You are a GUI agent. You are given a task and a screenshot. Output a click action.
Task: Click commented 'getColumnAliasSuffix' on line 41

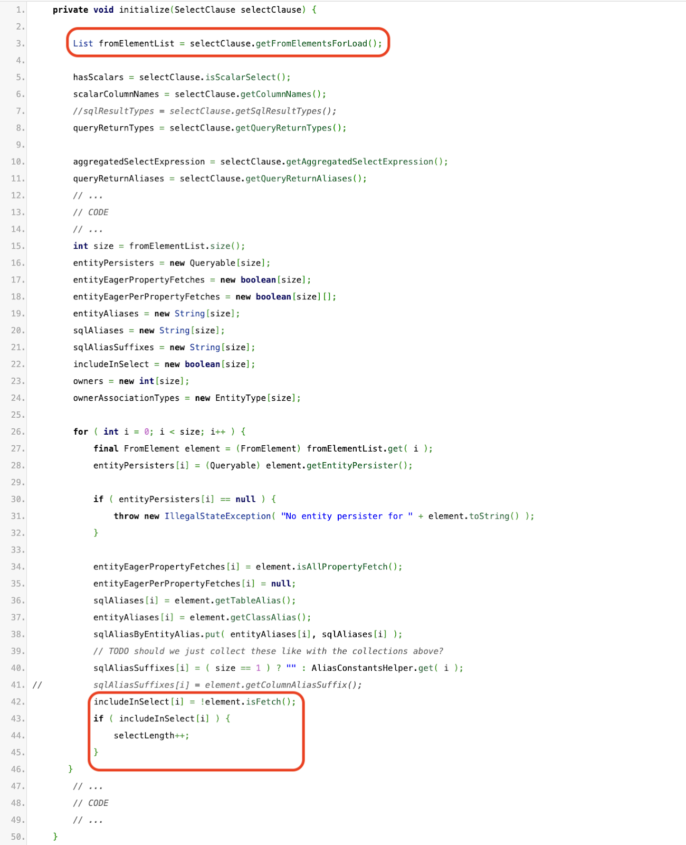(x=296, y=686)
